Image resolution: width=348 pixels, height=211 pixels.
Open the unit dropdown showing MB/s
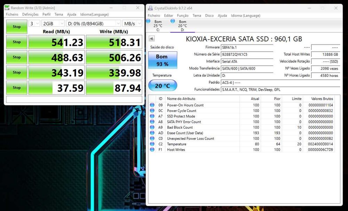(132, 24)
